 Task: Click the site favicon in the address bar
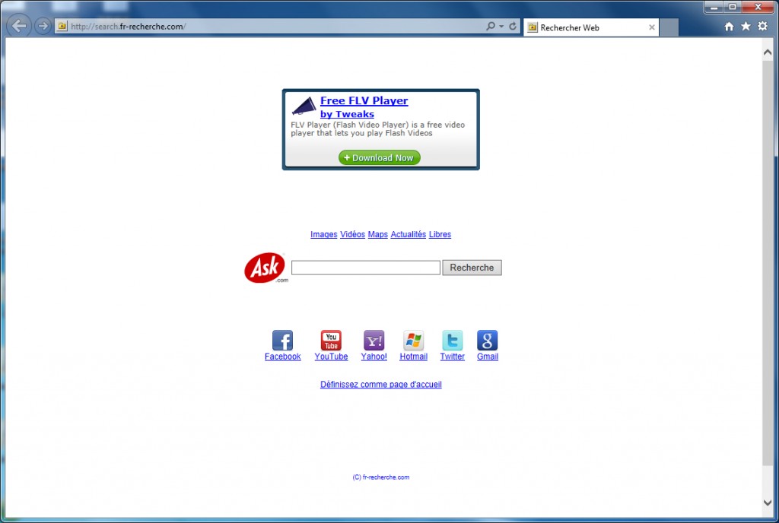coord(62,27)
